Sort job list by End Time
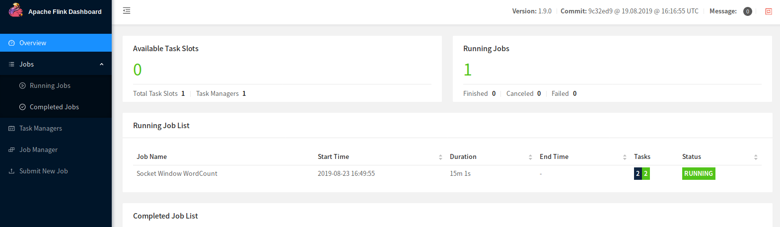 coord(625,157)
